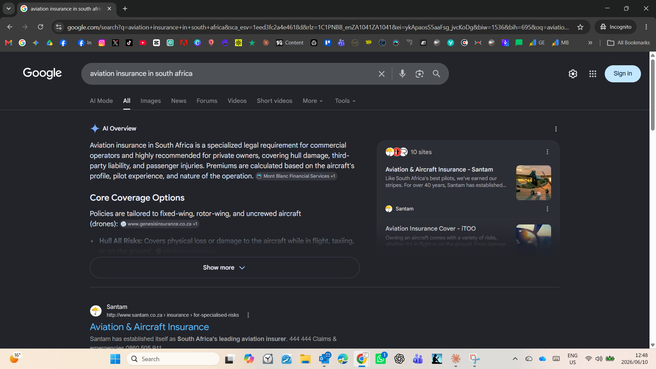Click the Santam aircraft thumbnail image
Screen dimensions: 656x369
[x=533, y=183]
